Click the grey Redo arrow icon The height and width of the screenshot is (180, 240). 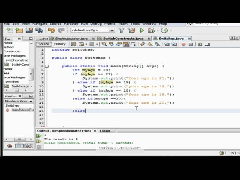(x=61, y=30)
